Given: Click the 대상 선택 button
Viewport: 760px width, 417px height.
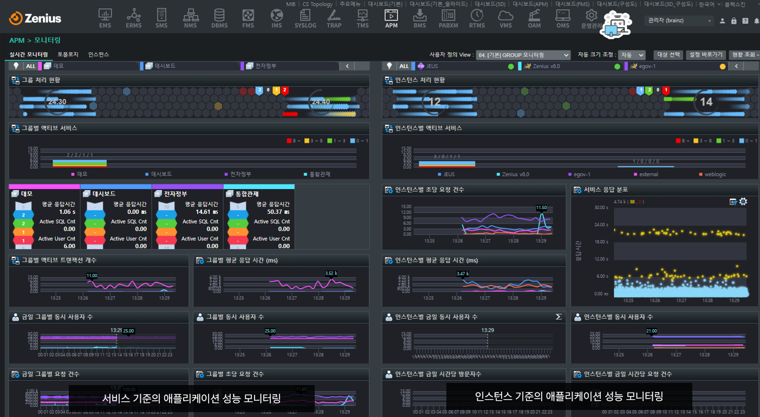Looking at the screenshot, I should (668, 55).
